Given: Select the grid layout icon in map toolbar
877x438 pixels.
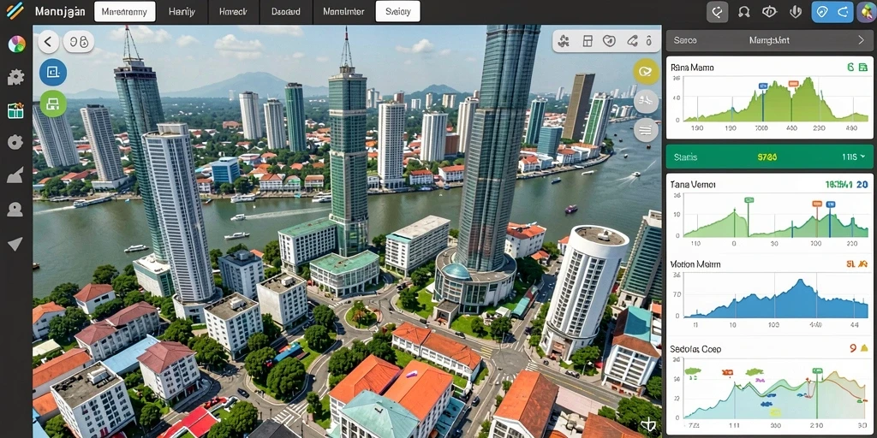Looking at the screenshot, I should 587,41.
